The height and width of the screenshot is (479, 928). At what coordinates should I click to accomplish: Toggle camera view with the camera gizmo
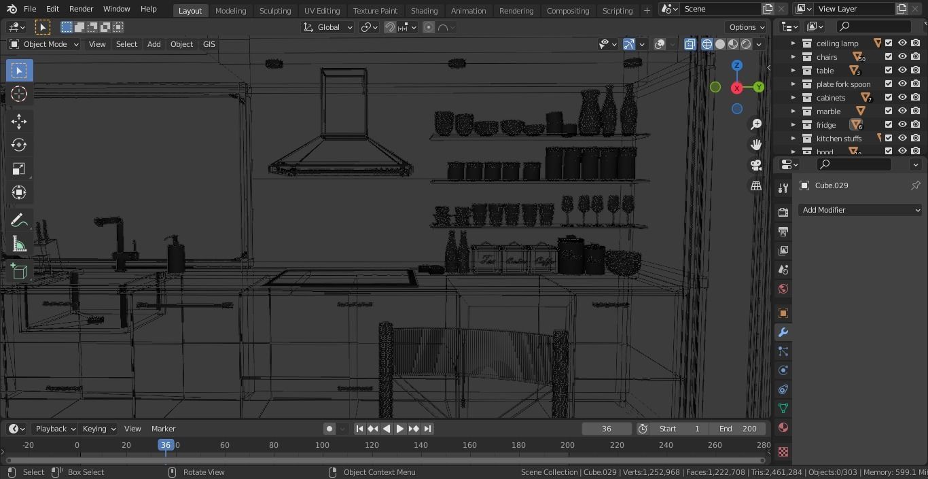(x=756, y=165)
